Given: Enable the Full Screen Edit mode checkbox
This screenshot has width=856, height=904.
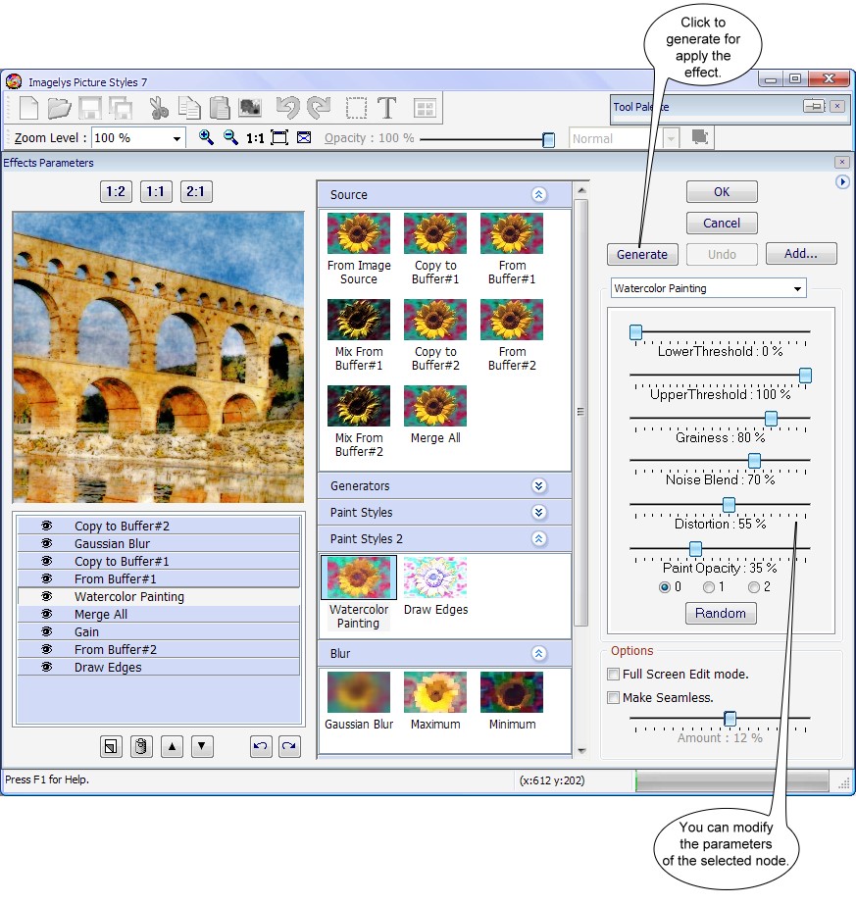Looking at the screenshot, I should click(614, 675).
